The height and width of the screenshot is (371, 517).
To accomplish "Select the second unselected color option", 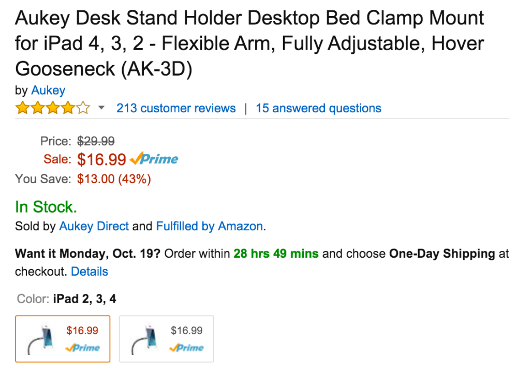I will click(x=166, y=338).
